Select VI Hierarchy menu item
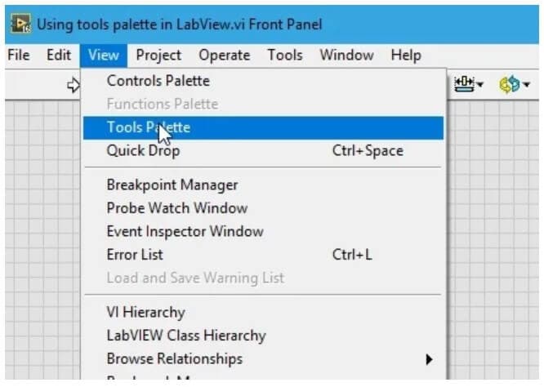This screenshot has height=387, width=544. pyautogui.click(x=146, y=312)
